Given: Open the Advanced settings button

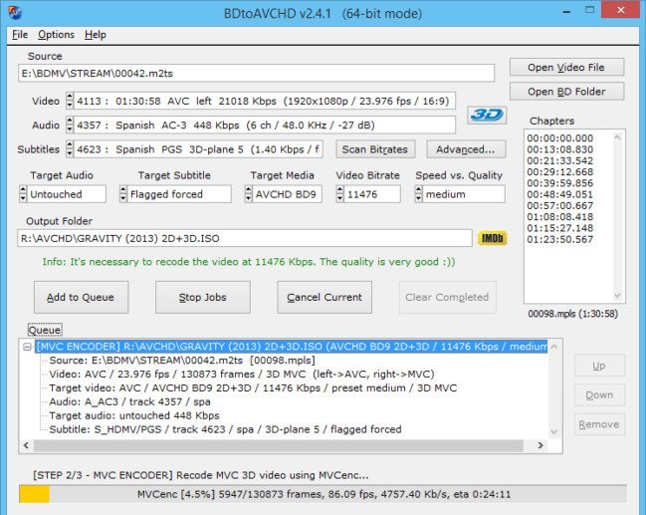Looking at the screenshot, I should point(466,149).
